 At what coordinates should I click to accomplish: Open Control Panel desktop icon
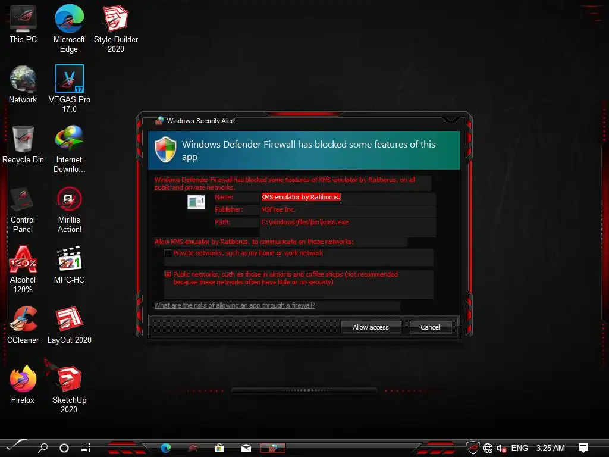pos(23,209)
